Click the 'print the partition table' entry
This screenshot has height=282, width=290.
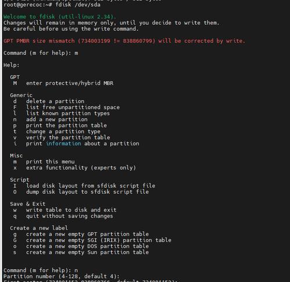[x=66, y=126]
